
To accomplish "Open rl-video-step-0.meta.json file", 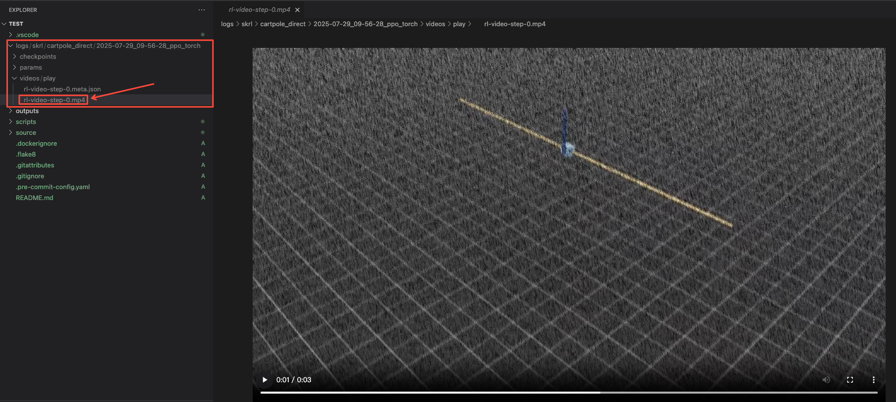I will click(x=62, y=89).
